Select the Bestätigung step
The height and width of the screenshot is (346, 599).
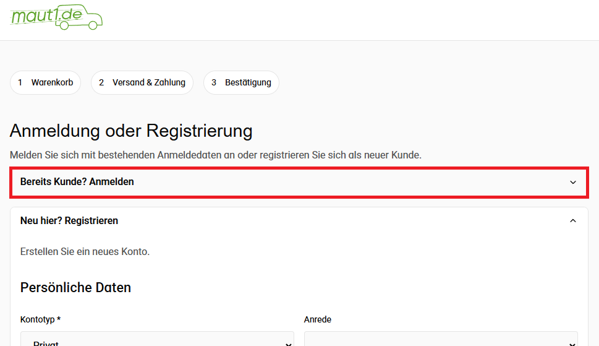tap(241, 82)
